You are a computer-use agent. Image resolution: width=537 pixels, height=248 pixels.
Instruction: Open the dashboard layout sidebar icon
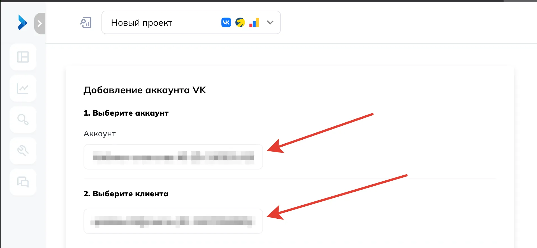pyautogui.click(x=23, y=57)
